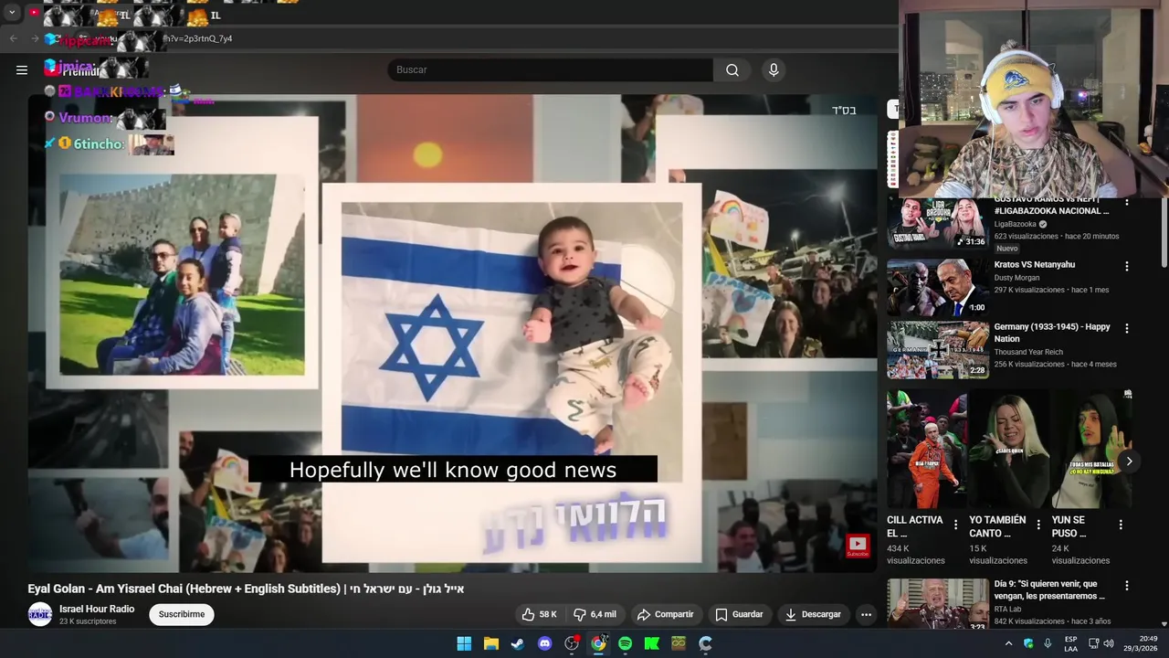Open Discord from the taskbar
Viewport: 1169px width, 658px height.
(x=544, y=643)
